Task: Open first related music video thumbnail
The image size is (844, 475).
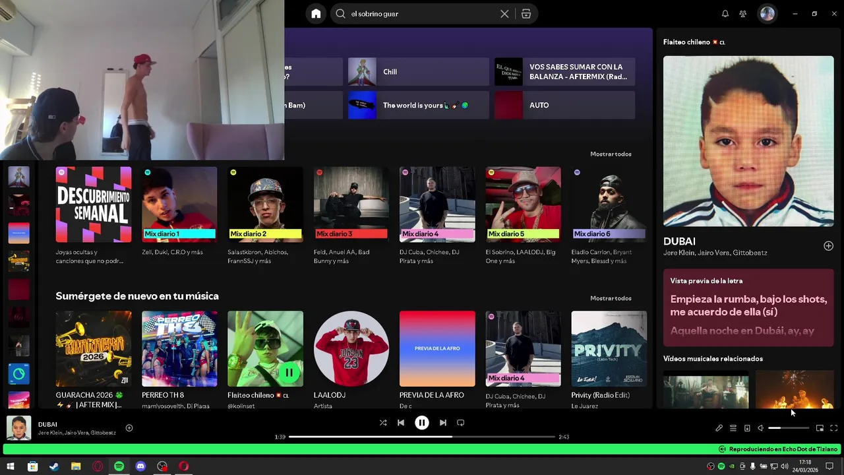Action: pos(706,389)
